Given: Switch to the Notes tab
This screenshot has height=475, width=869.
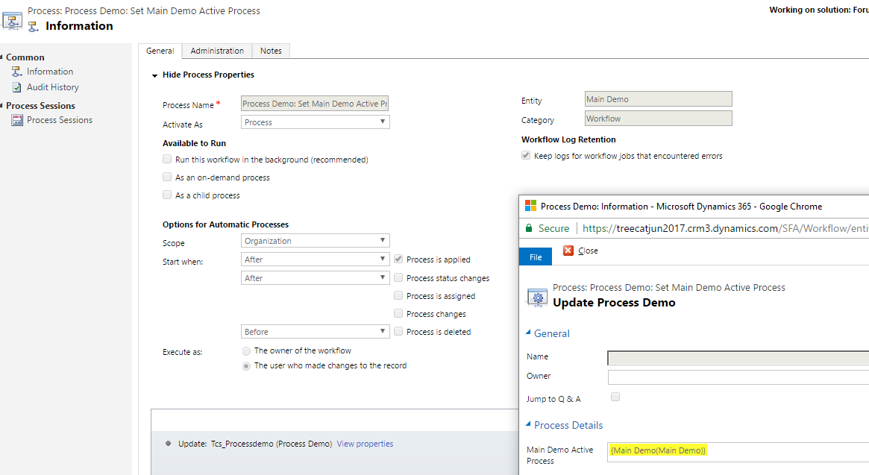Looking at the screenshot, I should coord(271,51).
